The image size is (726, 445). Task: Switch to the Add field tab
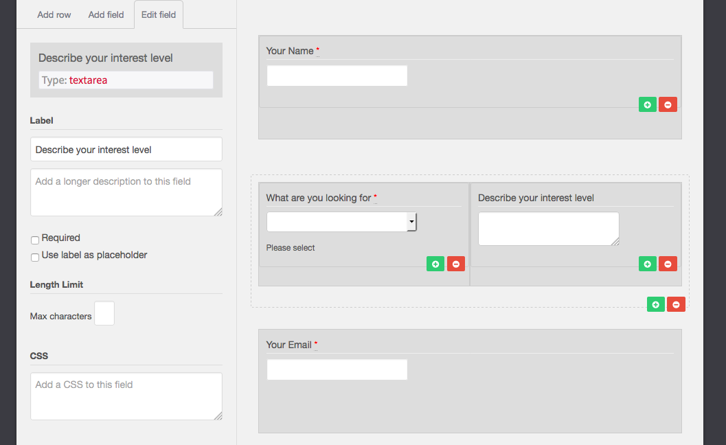click(x=106, y=15)
